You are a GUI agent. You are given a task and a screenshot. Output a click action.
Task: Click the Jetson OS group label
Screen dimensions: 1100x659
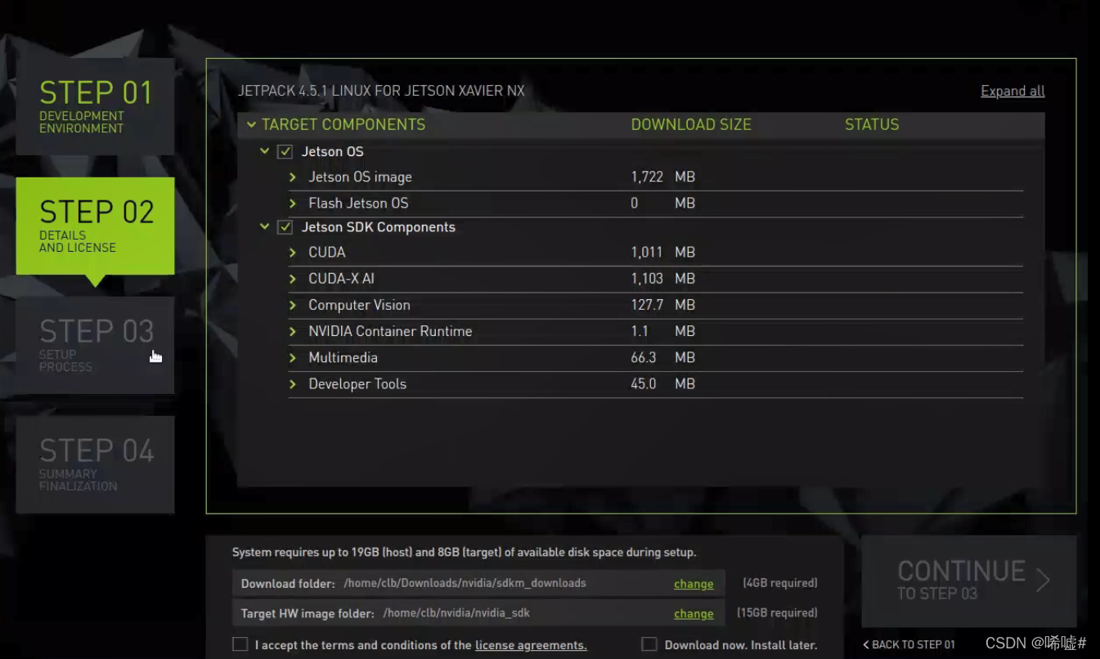(x=332, y=151)
